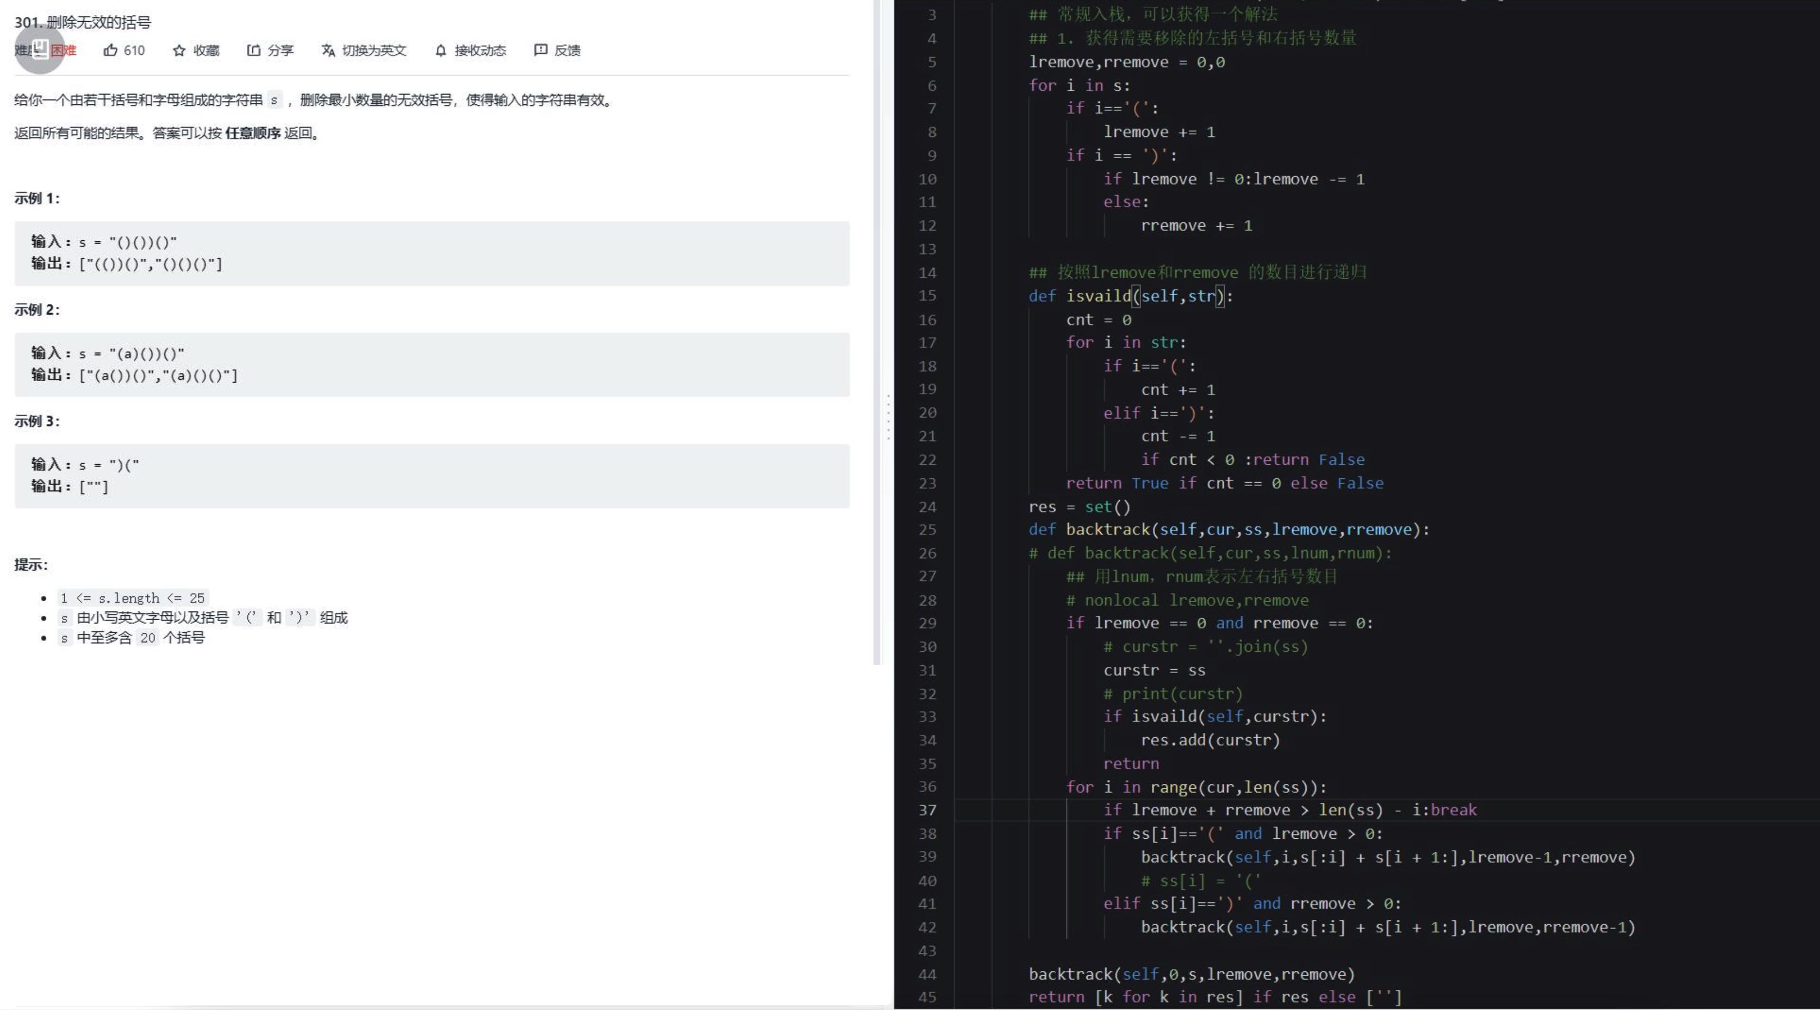This screenshot has width=1820, height=1010.
Task: Click line number 45 in the gutter
Action: coord(927,997)
